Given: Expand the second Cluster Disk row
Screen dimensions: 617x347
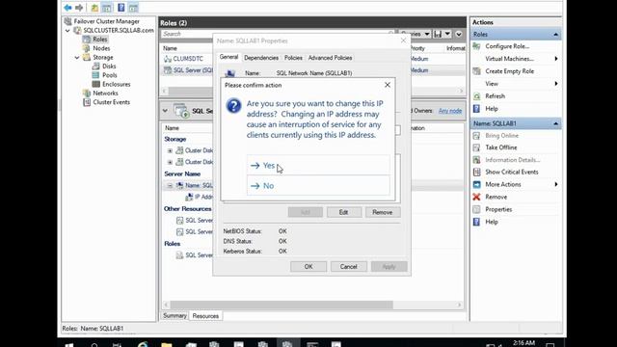Looking at the screenshot, I should tap(170, 162).
